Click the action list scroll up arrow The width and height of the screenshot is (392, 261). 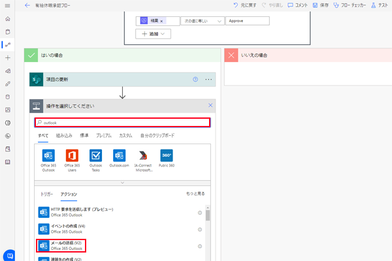pos(208,207)
